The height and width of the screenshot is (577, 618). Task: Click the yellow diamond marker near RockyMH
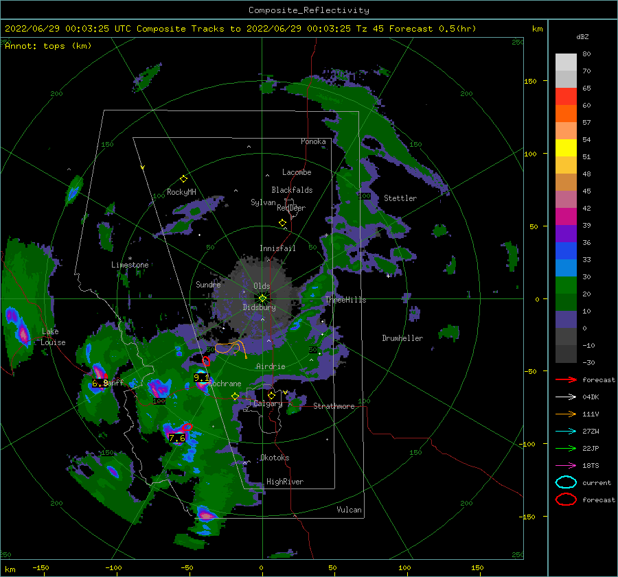pyautogui.click(x=183, y=179)
